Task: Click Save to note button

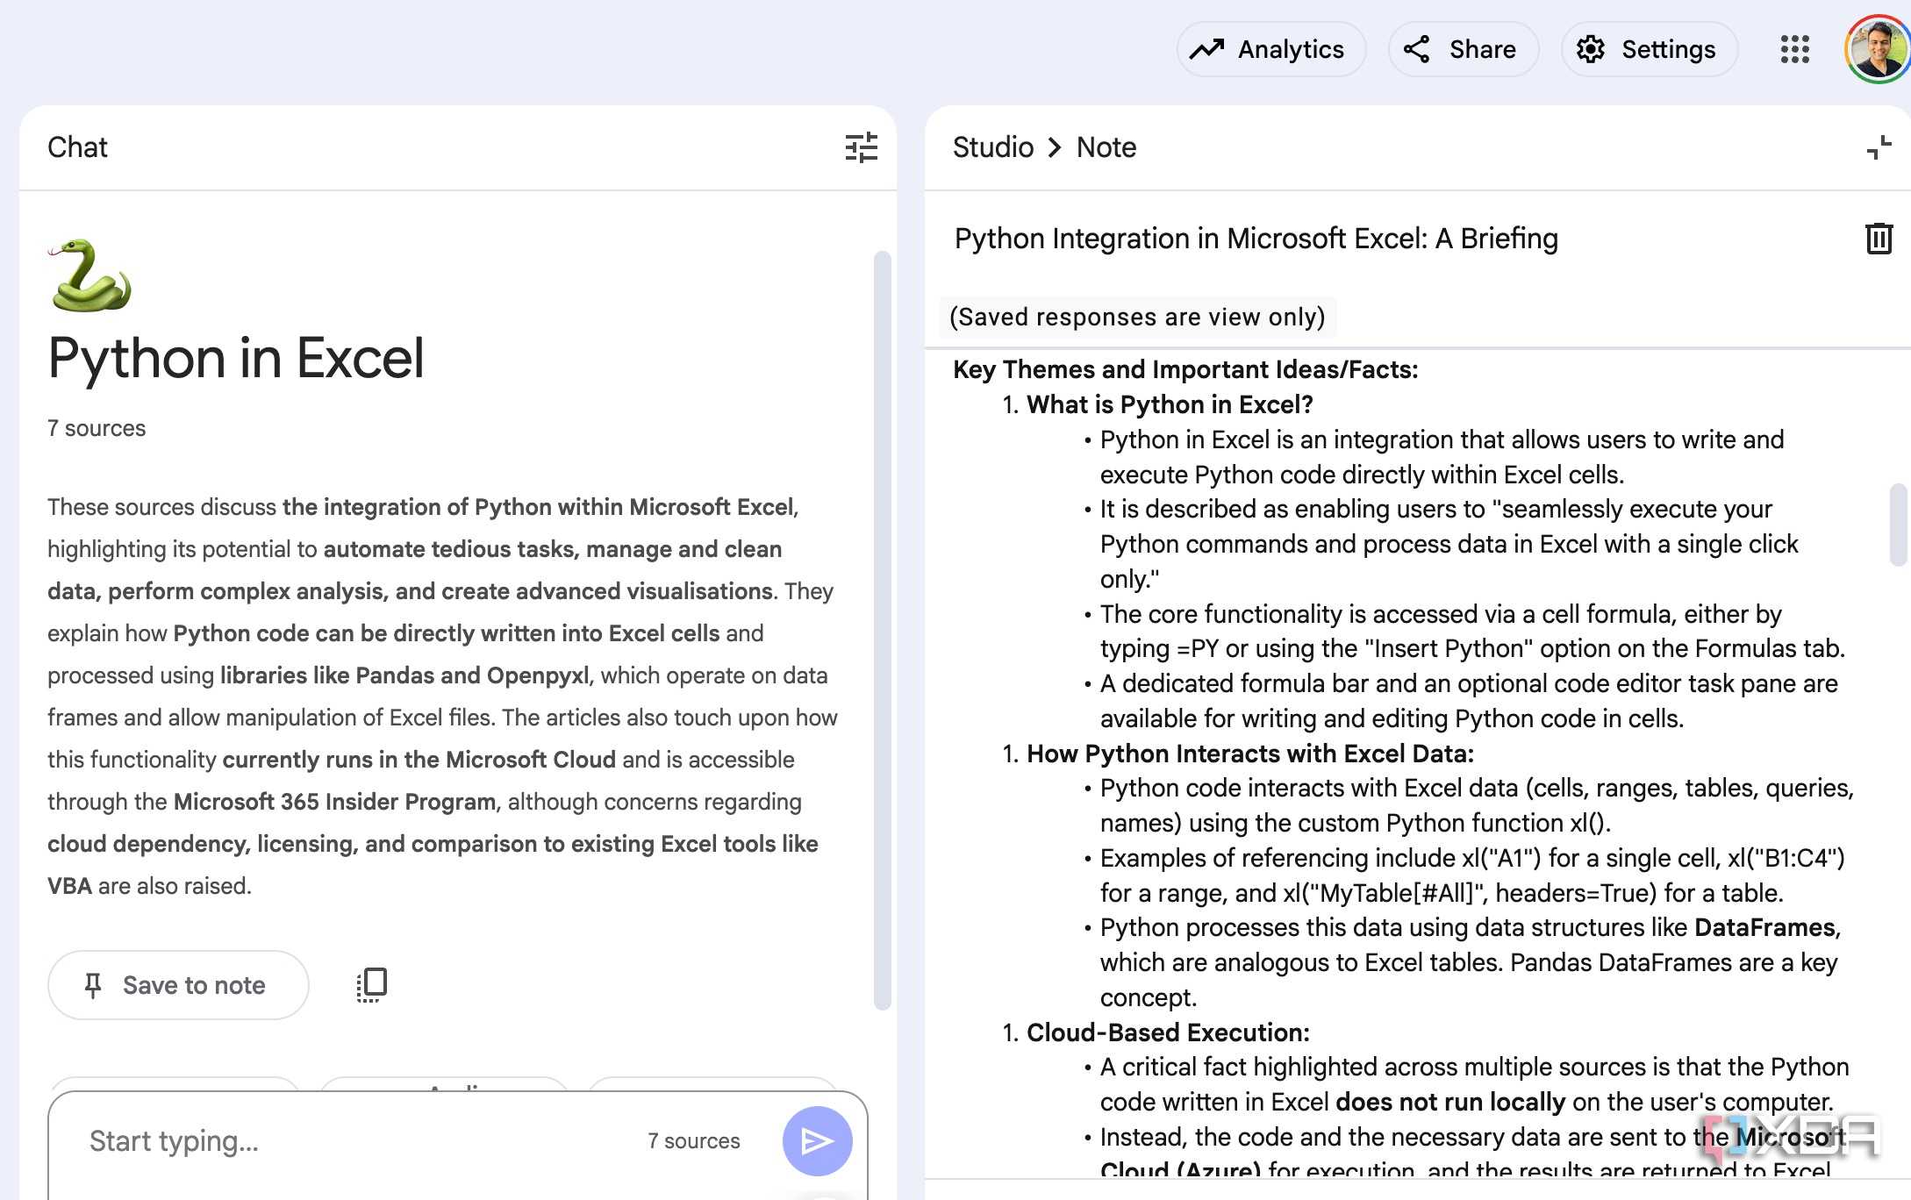Action: pos(178,985)
